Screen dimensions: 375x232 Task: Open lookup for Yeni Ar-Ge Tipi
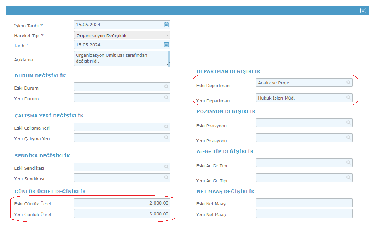(x=348, y=178)
